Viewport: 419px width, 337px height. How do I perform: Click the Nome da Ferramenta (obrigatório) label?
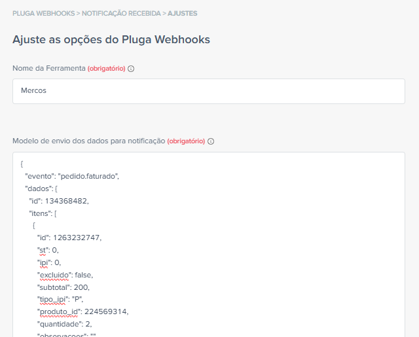(x=69, y=68)
